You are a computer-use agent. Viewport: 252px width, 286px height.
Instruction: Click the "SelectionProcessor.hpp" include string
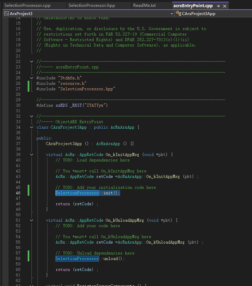click(86, 89)
